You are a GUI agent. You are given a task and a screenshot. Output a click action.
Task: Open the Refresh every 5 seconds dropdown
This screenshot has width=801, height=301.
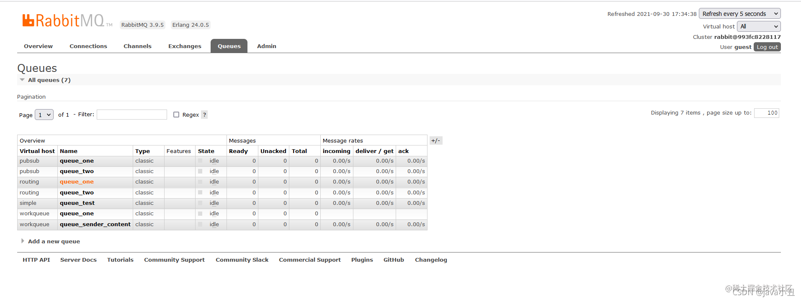pos(739,14)
